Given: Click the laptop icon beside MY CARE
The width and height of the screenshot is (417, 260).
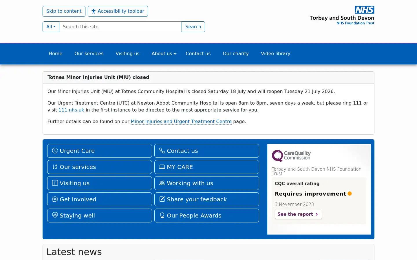Looking at the screenshot, I should click(162, 167).
